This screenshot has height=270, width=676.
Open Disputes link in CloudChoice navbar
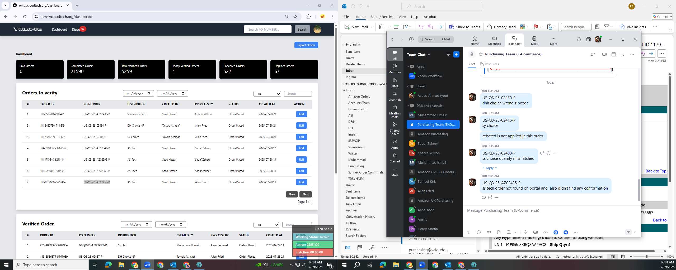76,29
